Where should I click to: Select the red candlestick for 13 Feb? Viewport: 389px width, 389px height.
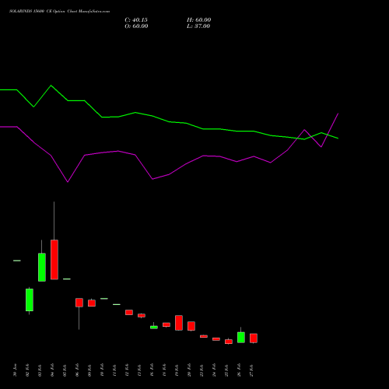pos(142,315)
